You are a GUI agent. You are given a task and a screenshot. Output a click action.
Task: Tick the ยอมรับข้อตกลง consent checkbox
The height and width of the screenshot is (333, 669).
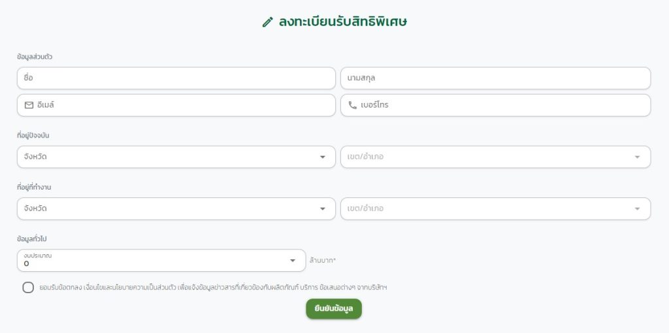[x=28, y=287]
